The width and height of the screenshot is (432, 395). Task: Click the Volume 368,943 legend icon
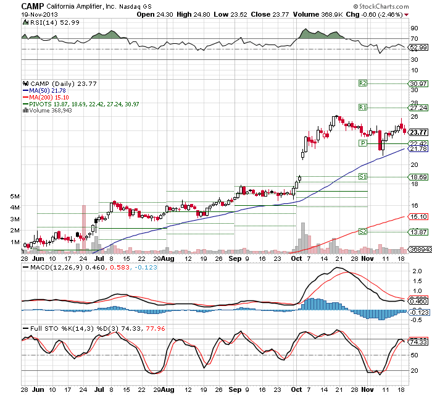(x=25, y=111)
